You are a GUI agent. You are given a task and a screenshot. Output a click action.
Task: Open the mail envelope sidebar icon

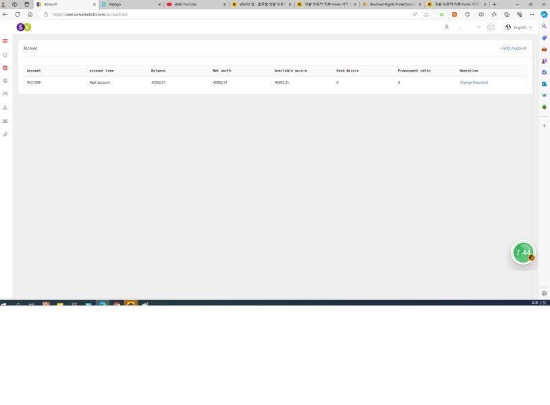point(5,121)
